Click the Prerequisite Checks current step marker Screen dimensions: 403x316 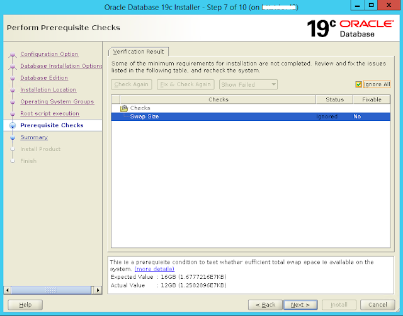click(13, 125)
